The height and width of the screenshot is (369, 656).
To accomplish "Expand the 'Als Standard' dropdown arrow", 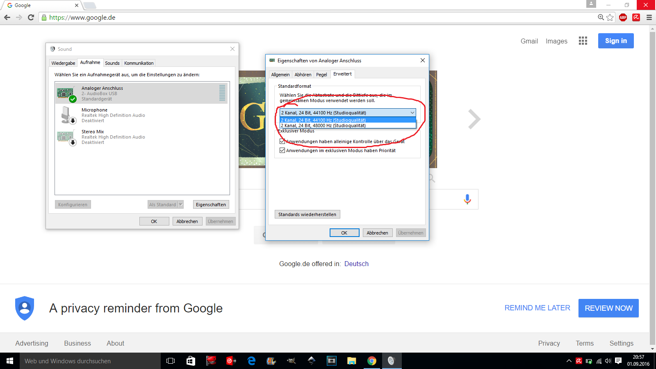I will (x=181, y=205).
